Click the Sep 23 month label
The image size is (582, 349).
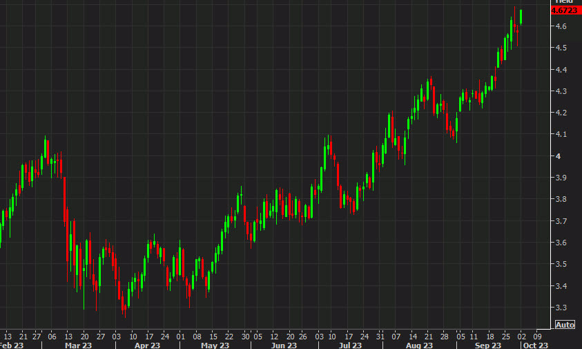pyautogui.click(x=488, y=346)
